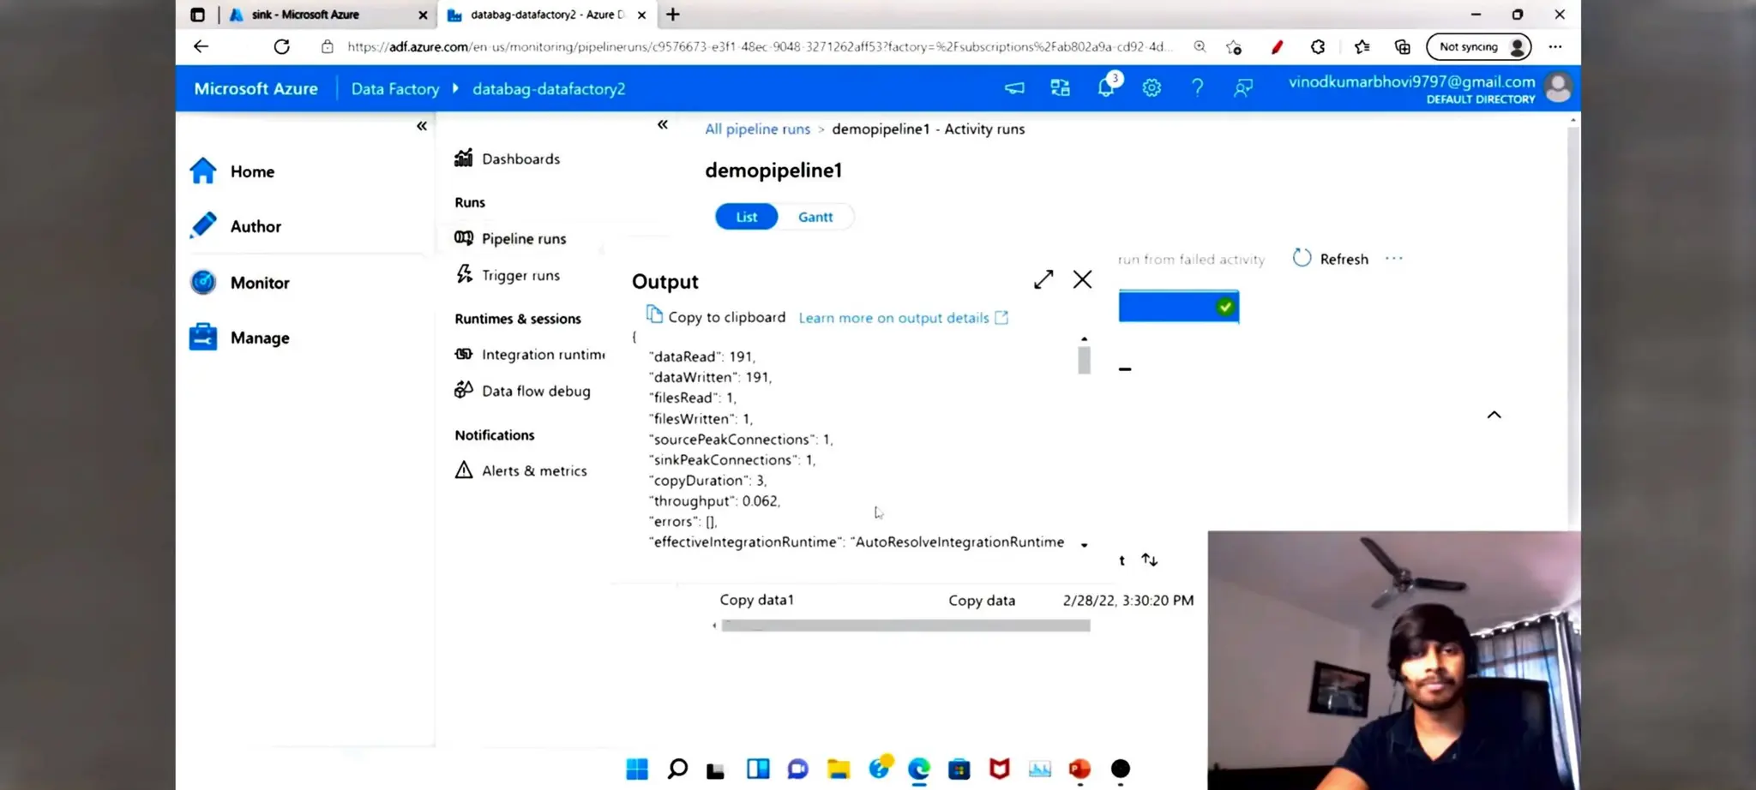
Task: Click the Data Factory breadcrumb in header
Action: click(394, 89)
